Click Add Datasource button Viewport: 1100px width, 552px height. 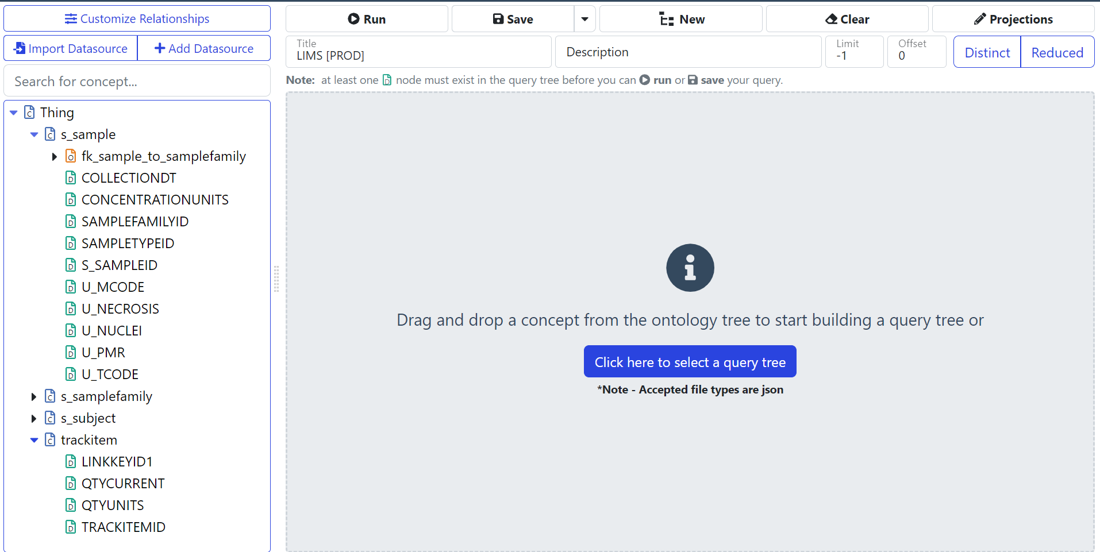click(x=204, y=48)
